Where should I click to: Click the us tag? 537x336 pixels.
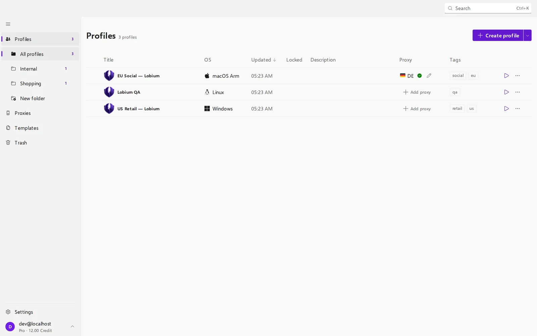click(472, 109)
